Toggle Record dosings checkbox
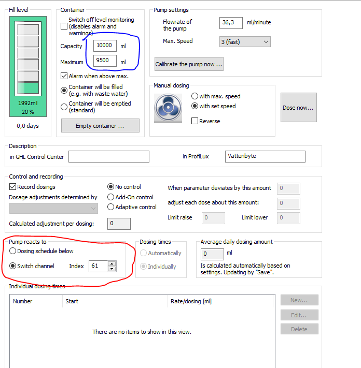Screen dimensions: 361x368 12,186
